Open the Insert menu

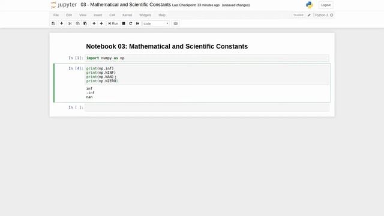pyautogui.click(x=98, y=15)
